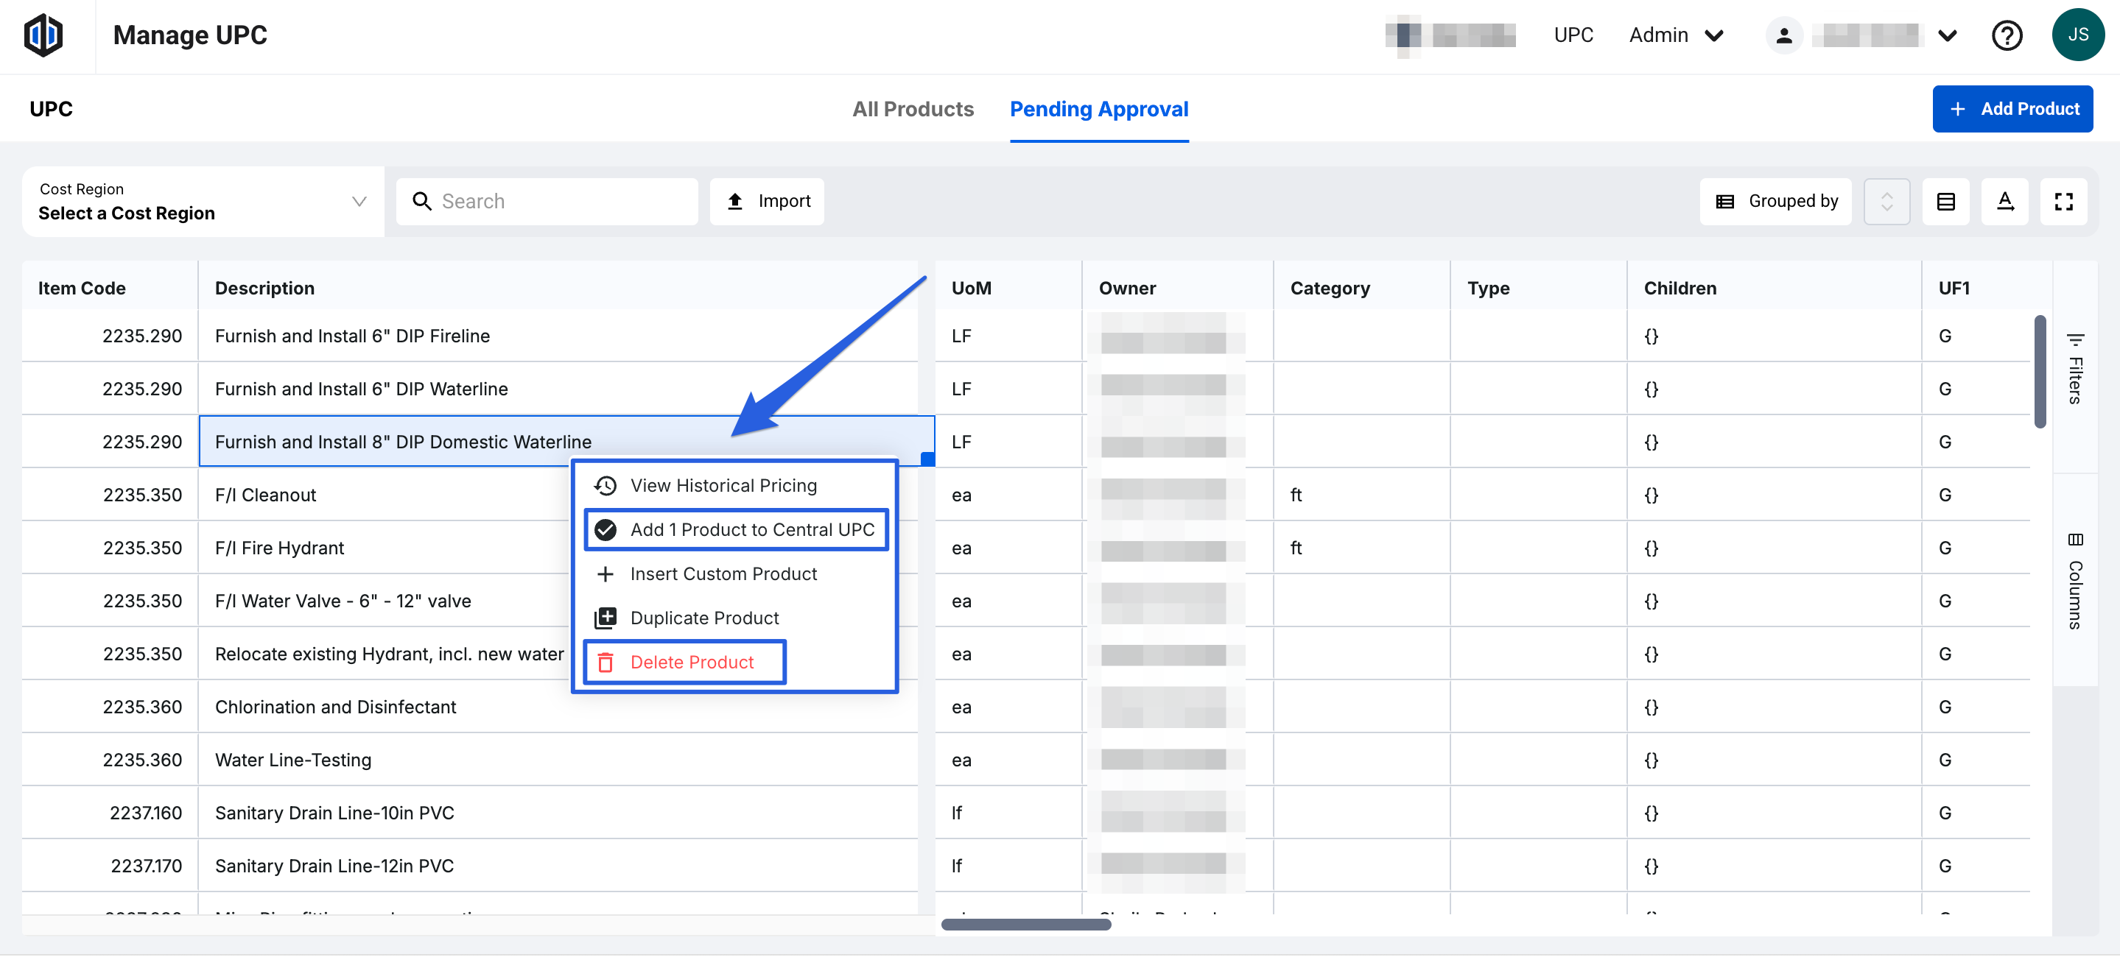Expand the user account chevron

(x=1947, y=35)
